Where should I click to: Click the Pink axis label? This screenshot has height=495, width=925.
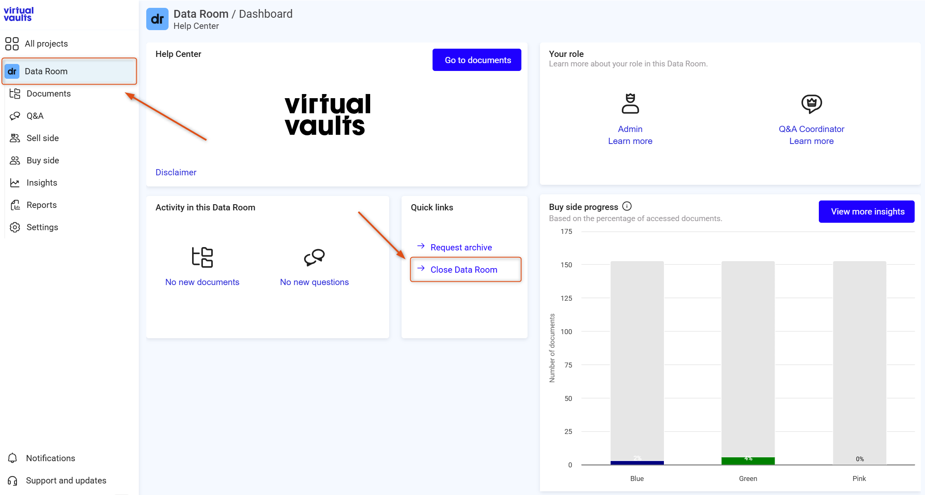click(x=859, y=478)
